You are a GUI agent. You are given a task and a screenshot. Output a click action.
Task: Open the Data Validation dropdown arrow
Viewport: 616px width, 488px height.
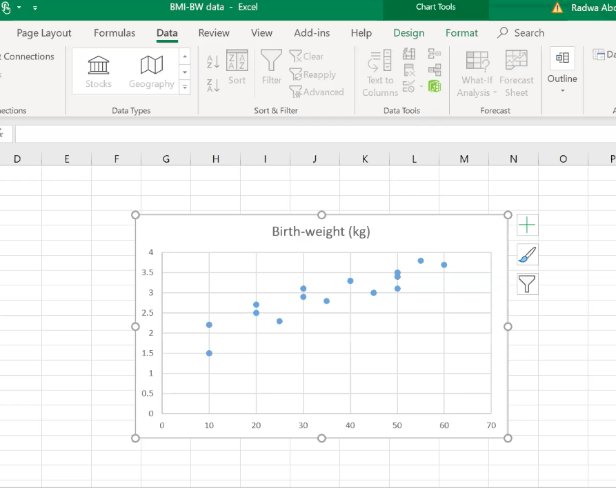pos(421,86)
